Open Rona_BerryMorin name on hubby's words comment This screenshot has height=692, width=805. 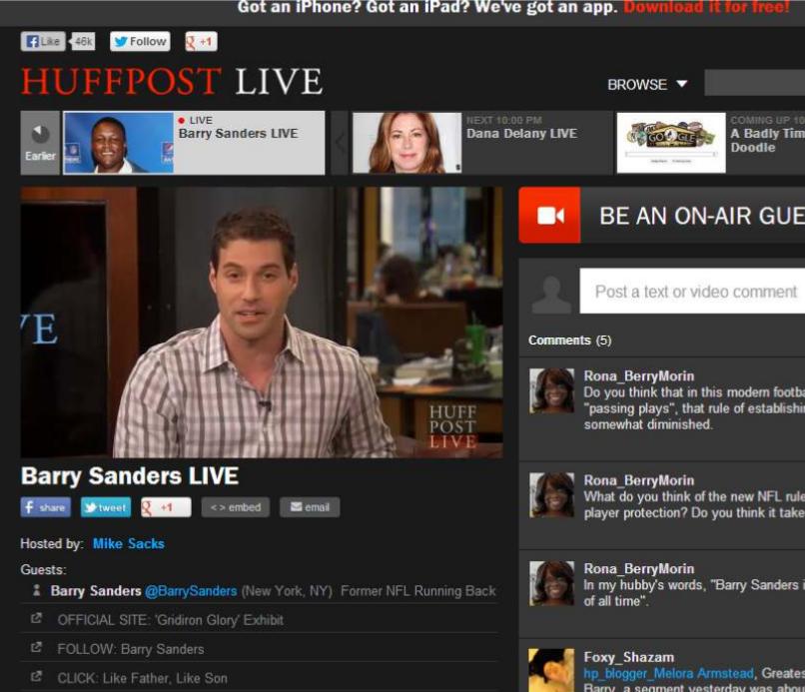click(x=638, y=569)
